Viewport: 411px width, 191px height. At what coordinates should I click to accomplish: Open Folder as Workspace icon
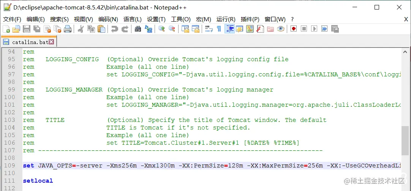click(x=270, y=29)
